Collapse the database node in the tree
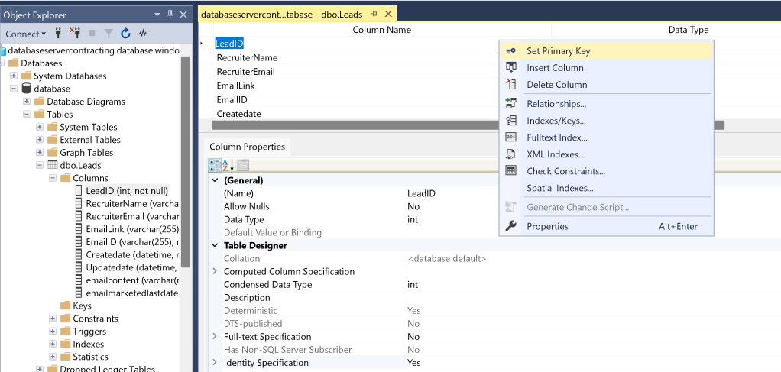781x372 pixels. coord(14,89)
